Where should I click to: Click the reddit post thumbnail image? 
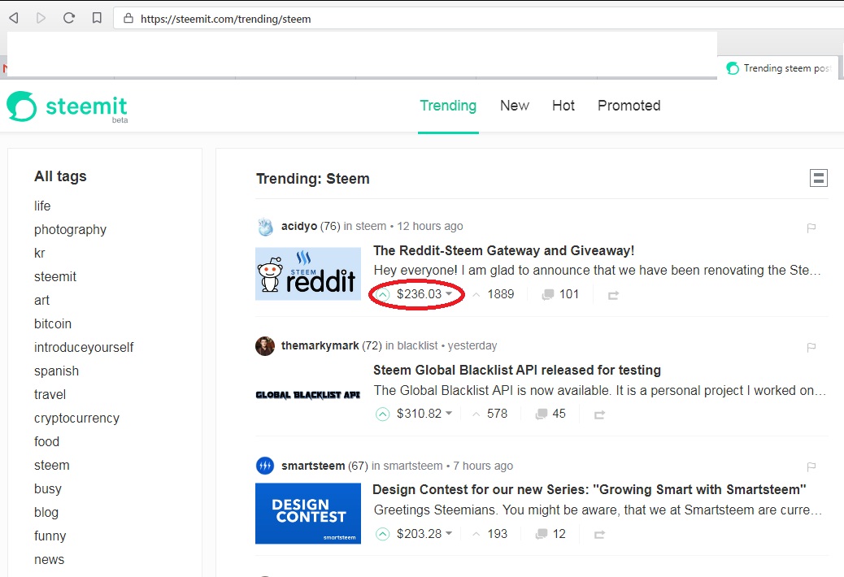pos(308,274)
